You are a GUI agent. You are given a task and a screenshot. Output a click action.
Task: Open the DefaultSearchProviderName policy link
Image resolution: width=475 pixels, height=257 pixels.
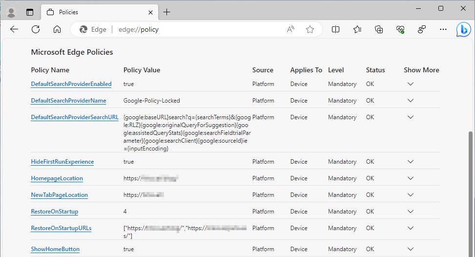tap(68, 101)
